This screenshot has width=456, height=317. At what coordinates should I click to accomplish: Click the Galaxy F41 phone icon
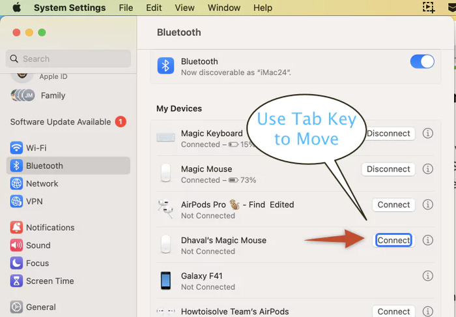click(x=165, y=280)
